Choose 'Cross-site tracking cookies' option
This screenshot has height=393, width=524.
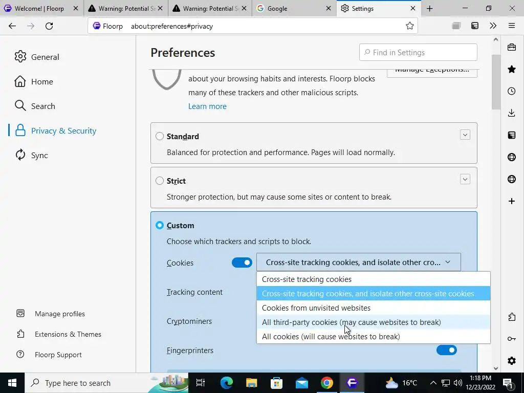(x=373, y=279)
